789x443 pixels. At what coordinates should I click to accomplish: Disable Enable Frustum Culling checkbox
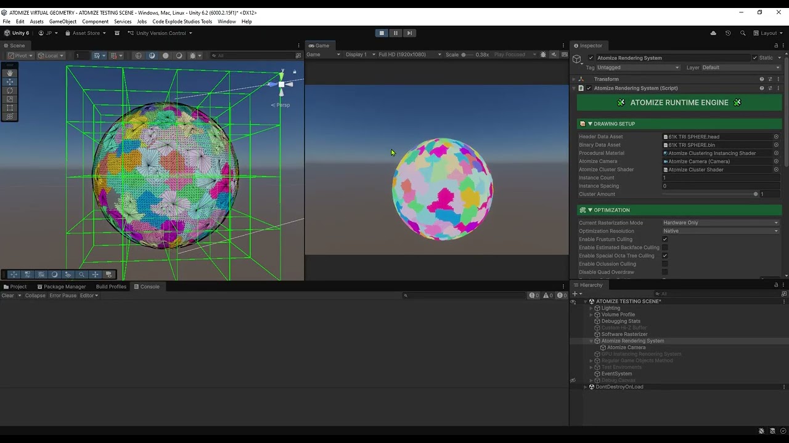pyautogui.click(x=664, y=239)
